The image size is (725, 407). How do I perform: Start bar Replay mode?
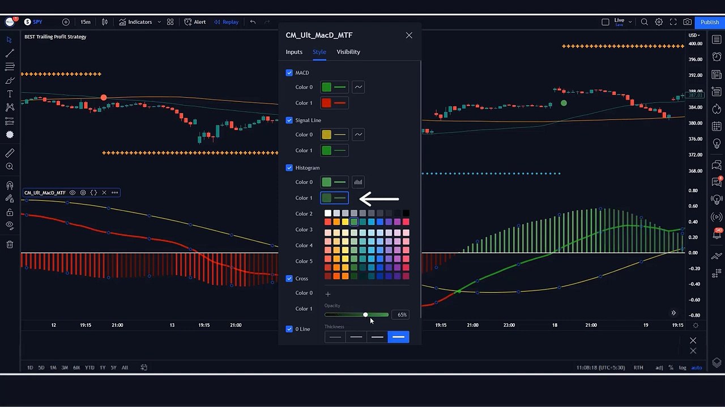pos(226,22)
